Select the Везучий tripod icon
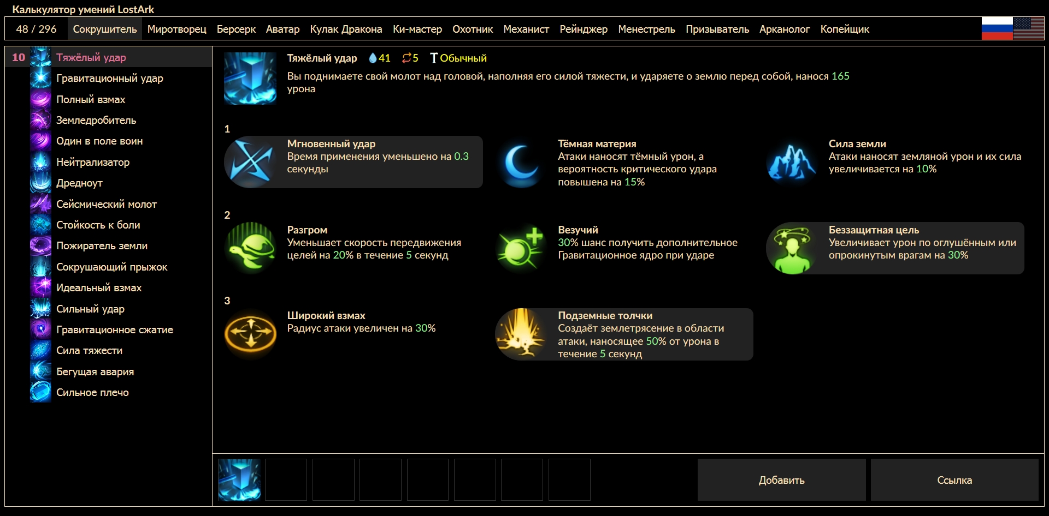This screenshot has height=516, width=1049. 521,248
